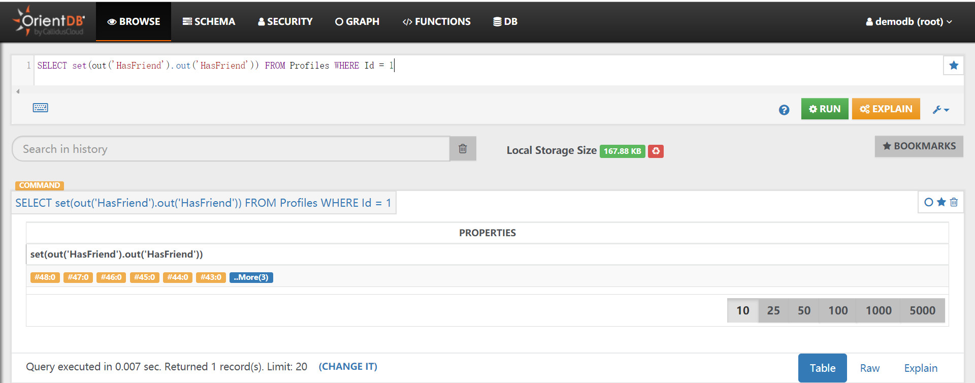Delete the executed command with trash icon
975x383 pixels.
pos(954,202)
